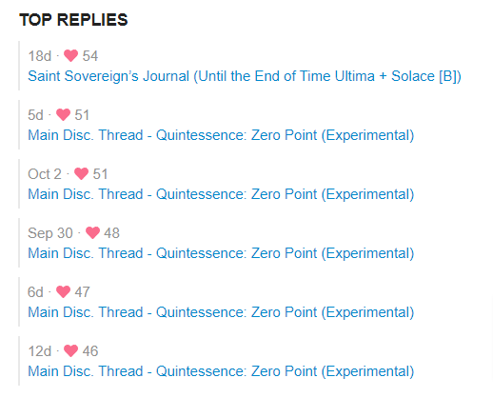Click the heart icon with 48 likes
Image resolution: width=493 pixels, height=398 pixels.
click(92, 233)
